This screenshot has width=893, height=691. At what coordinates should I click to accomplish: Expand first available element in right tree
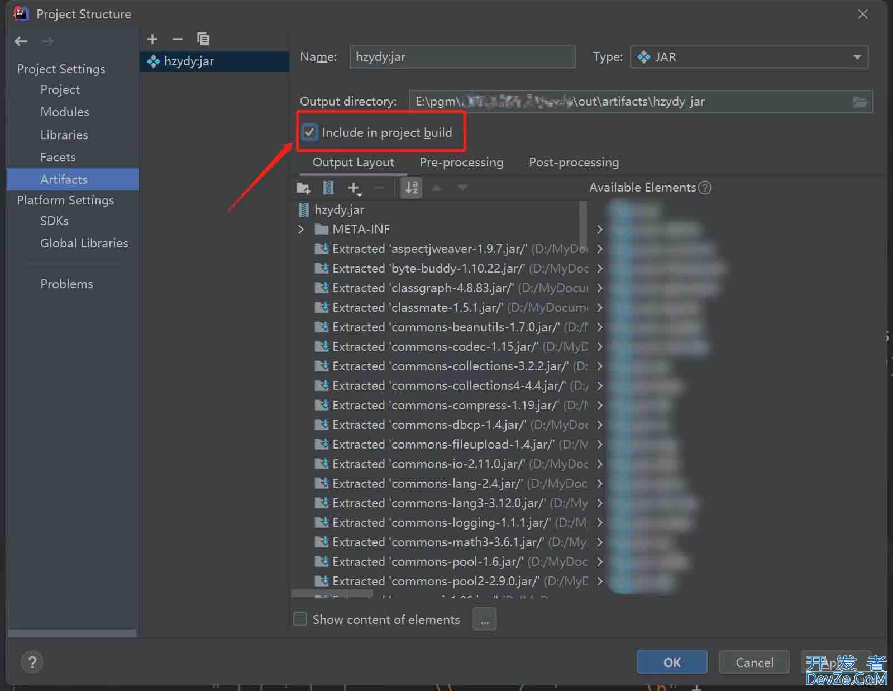599,230
